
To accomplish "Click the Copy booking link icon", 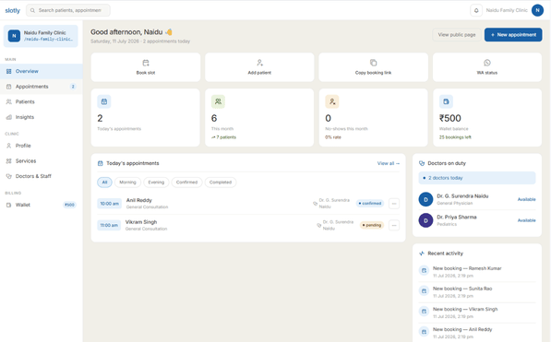I will (x=373, y=63).
